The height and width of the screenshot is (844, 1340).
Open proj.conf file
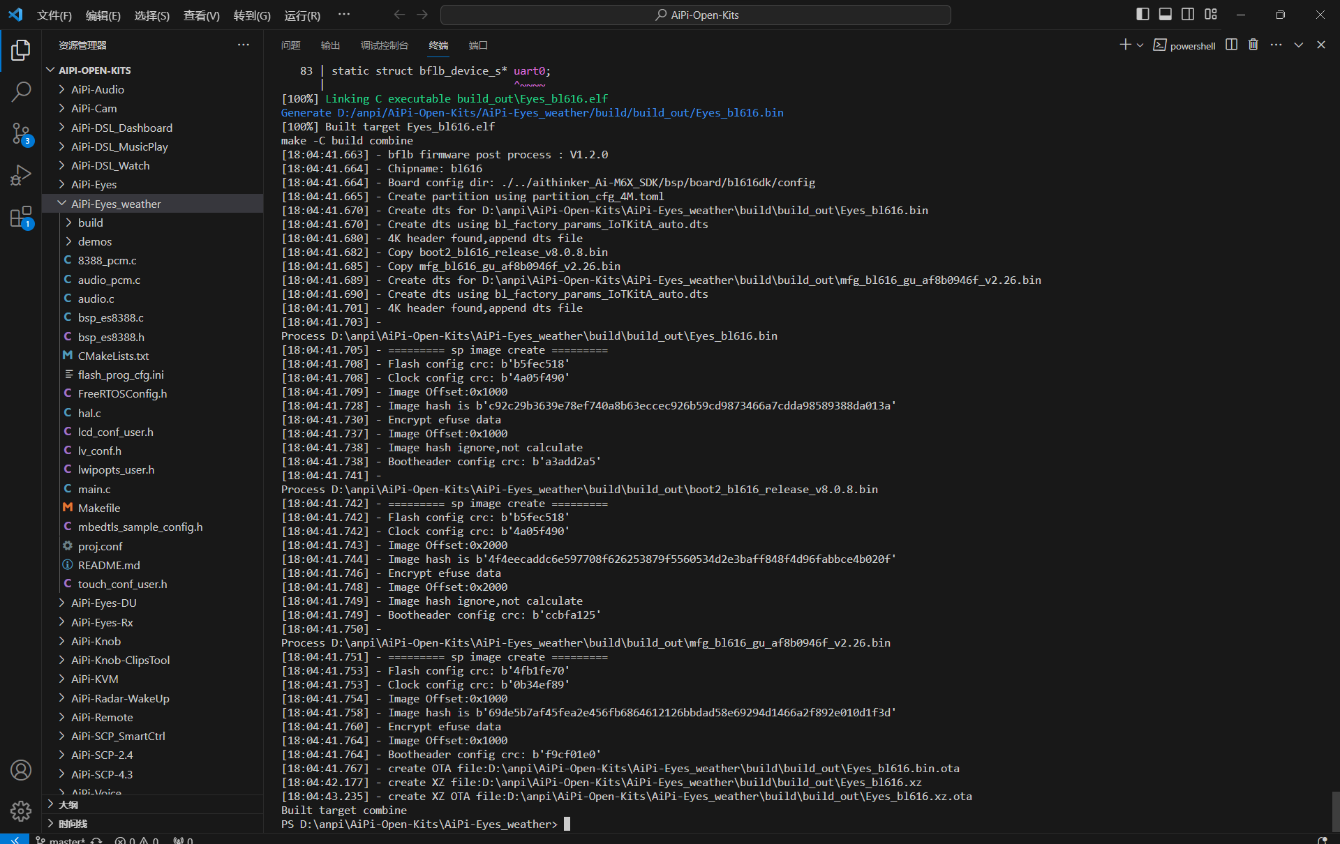point(152,546)
